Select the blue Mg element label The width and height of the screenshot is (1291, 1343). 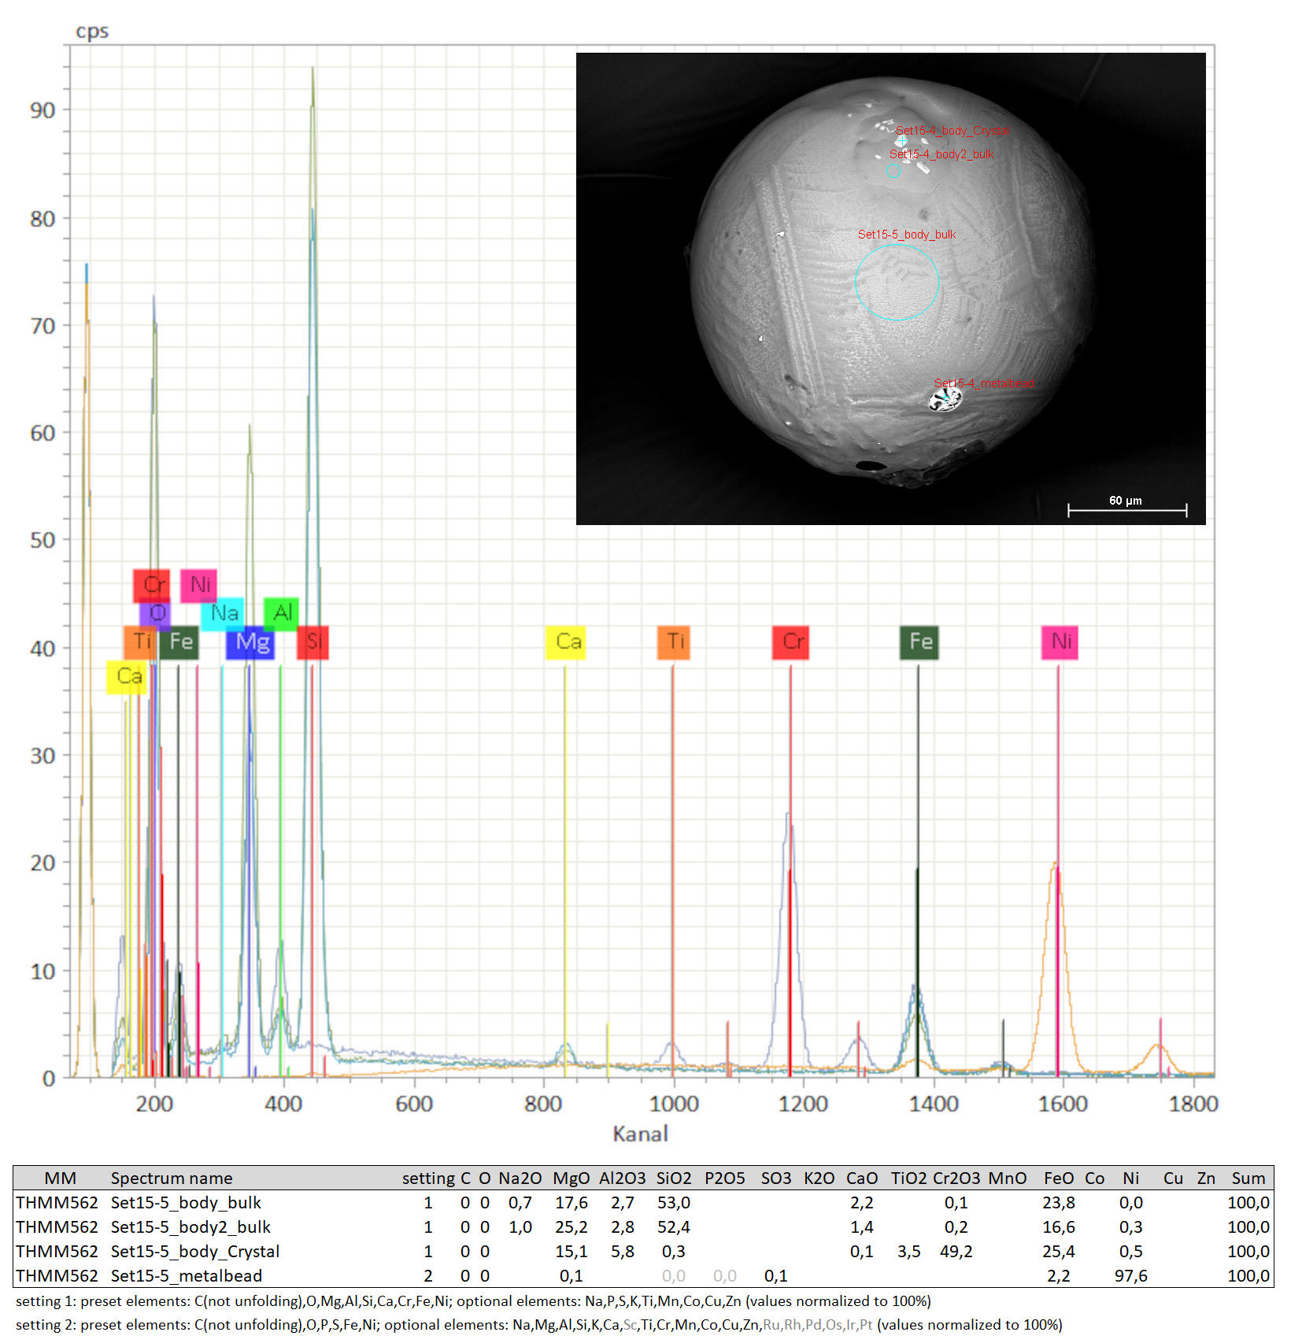[252, 642]
